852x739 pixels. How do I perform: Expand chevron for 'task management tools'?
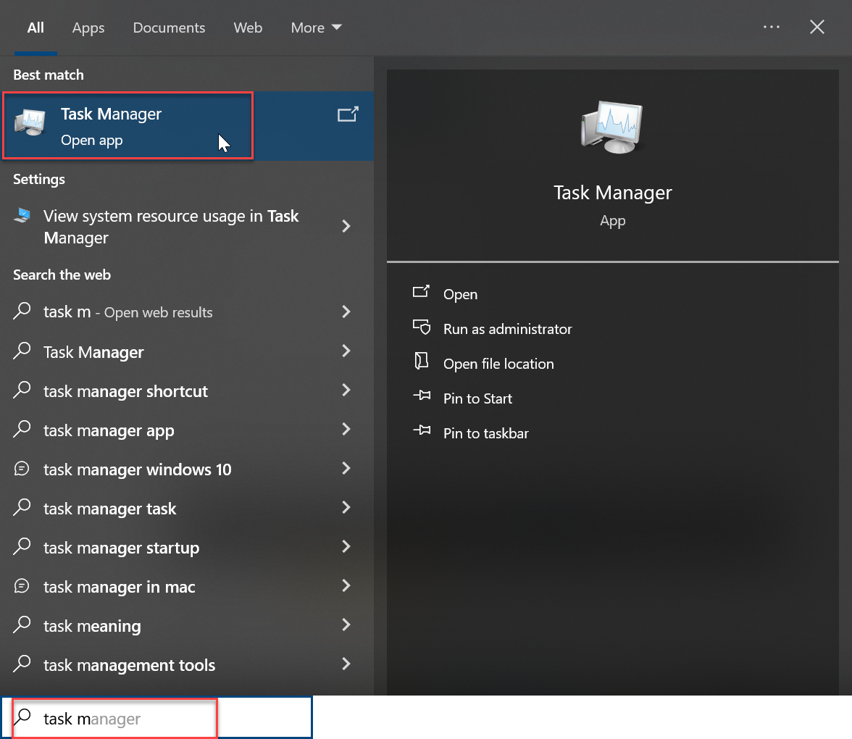[346, 664]
